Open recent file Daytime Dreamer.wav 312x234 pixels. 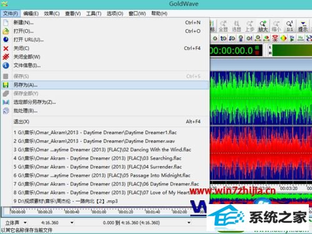[x=94, y=141]
